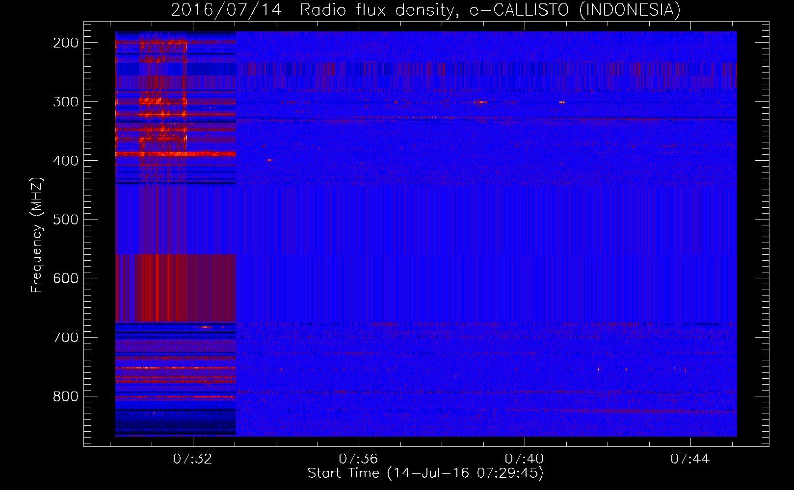Click the 07:40 time tick label
The height and width of the screenshot is (490, 794).
click(x=525, y=459)
